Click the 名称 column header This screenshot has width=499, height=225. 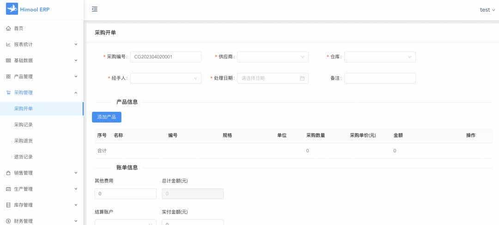point(118,135)
